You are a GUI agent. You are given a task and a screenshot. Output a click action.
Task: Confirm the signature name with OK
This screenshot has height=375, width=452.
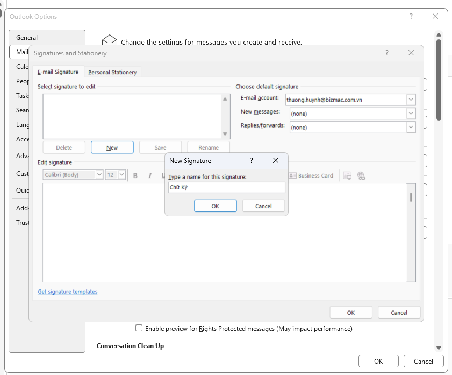pos(215,206)
